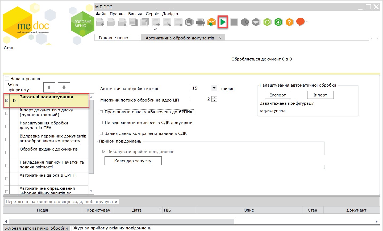Screen dimensions: 383x231
Task: Click the copy-as-new document toolbar icon
Action: 145,22
